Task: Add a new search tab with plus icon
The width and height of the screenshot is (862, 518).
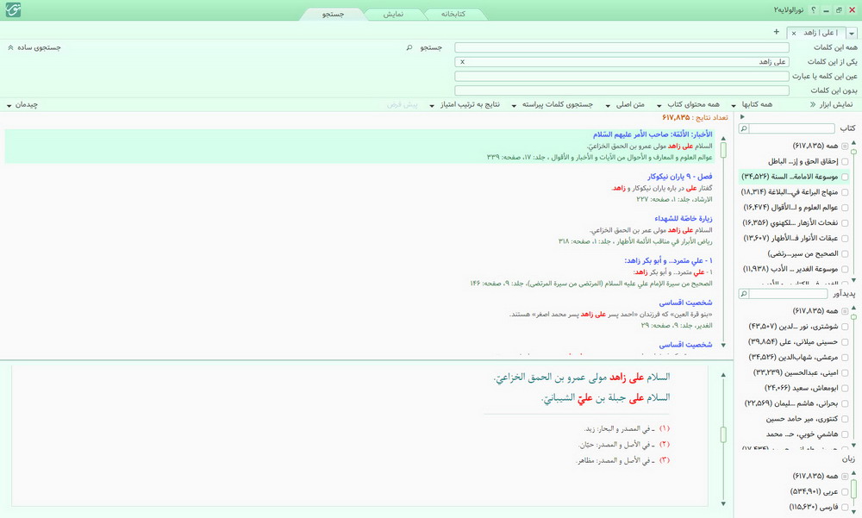Action: coord(777,32)
